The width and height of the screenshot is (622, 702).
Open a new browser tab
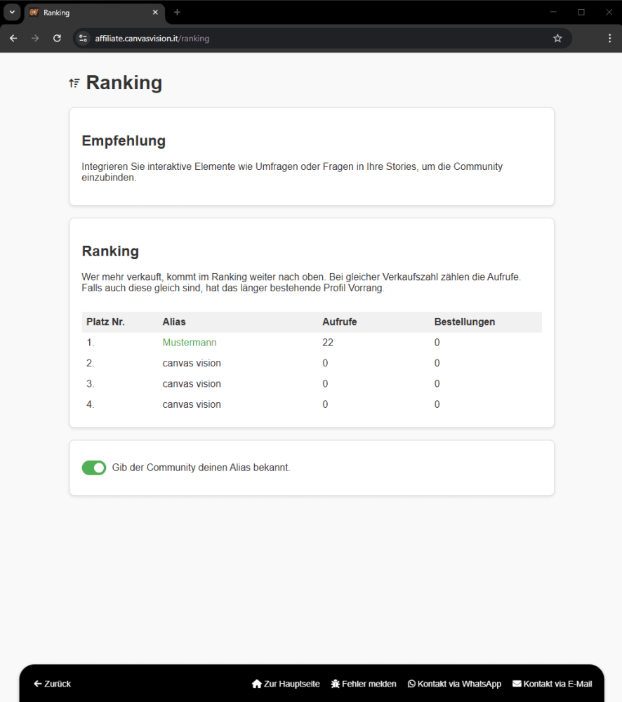pyautogui.click(x=177, y=13)
